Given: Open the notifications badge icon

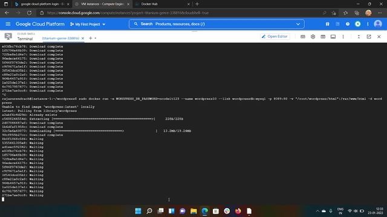Looking at the screenshot, I should (x=357, y=24).
